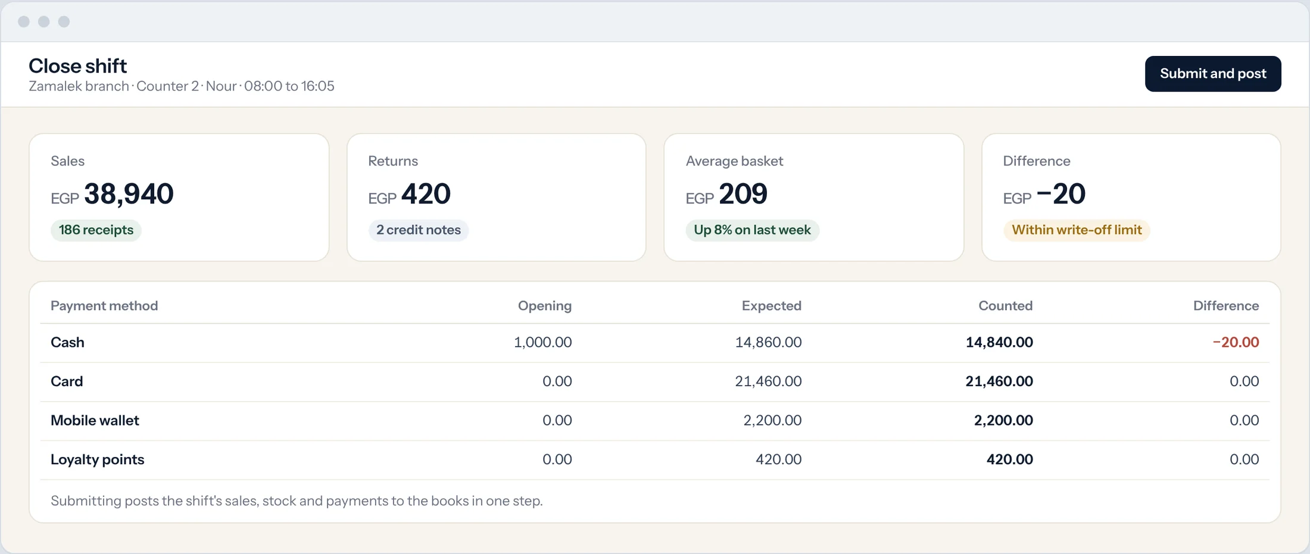Viewport: 1310px width, 554px height.
Task: Click the Submit and post button
Action: (1212, 74)
